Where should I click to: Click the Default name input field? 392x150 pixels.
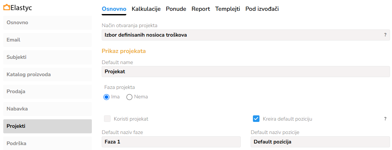click(246, 72)
